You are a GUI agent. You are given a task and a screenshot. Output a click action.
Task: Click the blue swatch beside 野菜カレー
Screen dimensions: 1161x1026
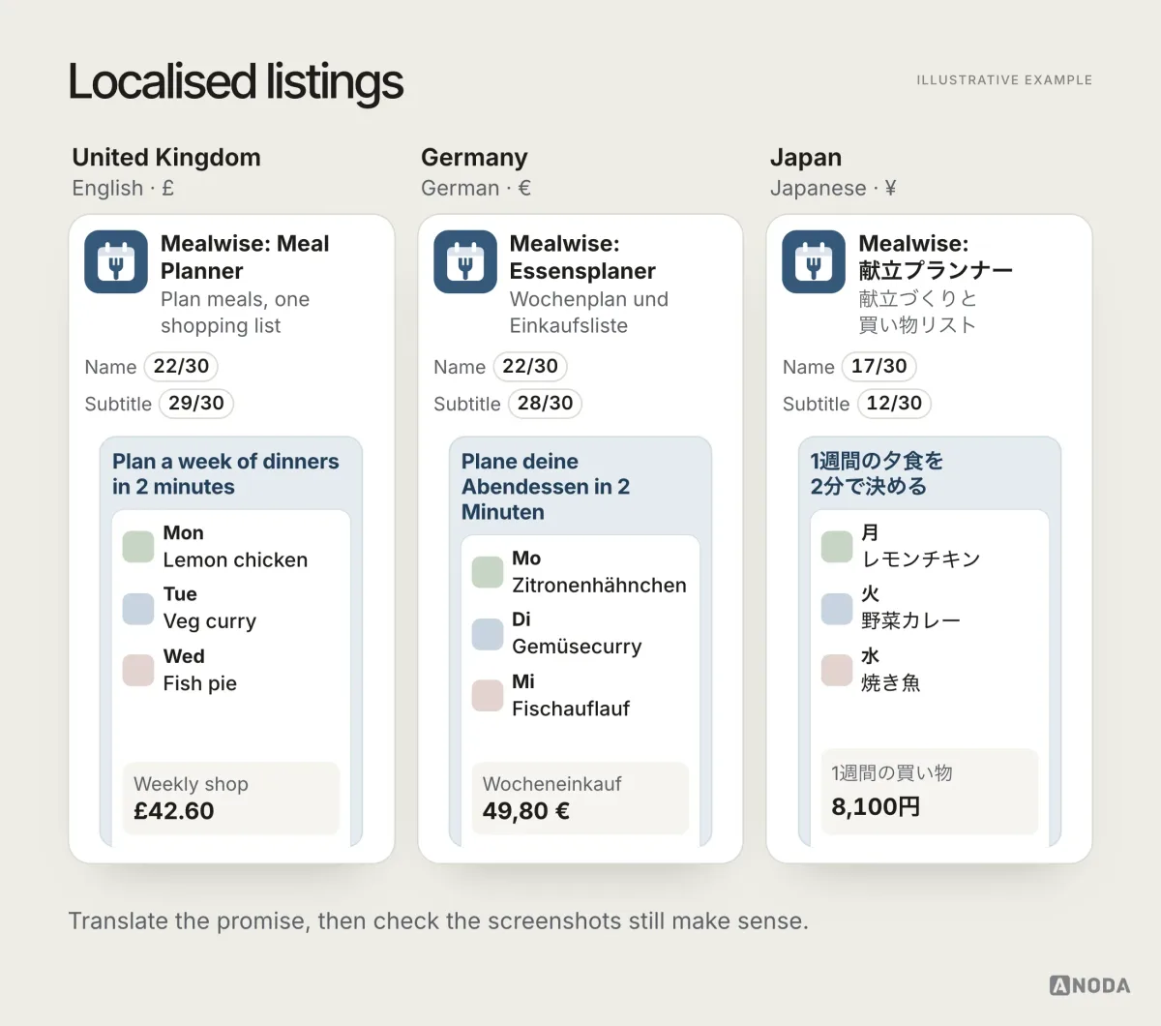coord(837,609)
